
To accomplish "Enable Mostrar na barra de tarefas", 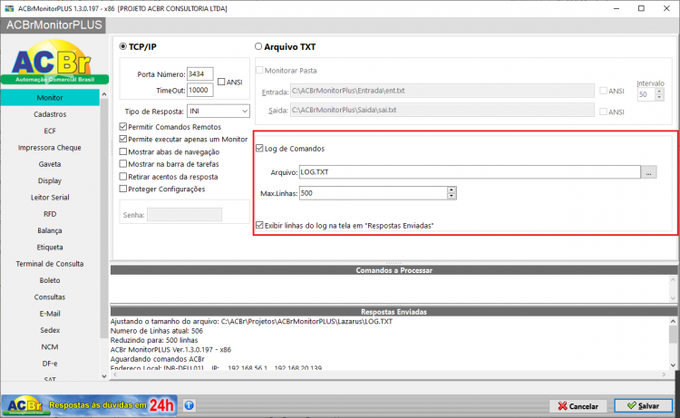I will (x=123, y=164).
